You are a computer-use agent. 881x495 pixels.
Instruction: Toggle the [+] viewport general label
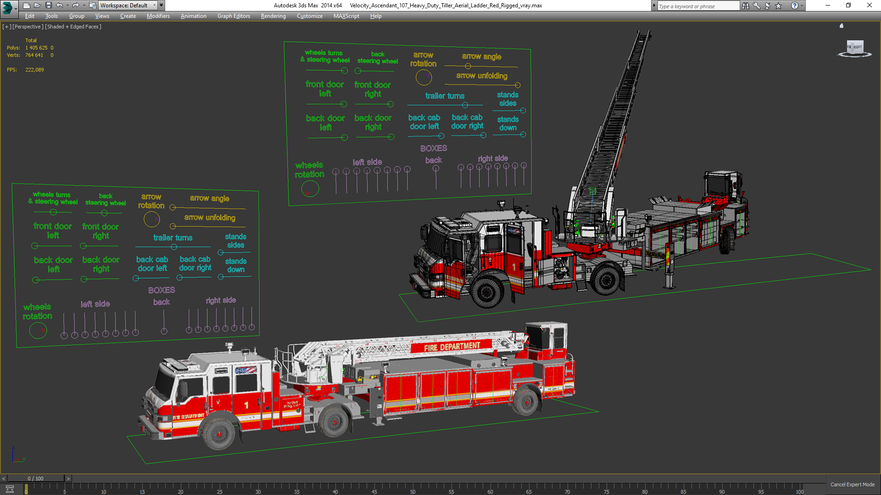click(6, 27)
